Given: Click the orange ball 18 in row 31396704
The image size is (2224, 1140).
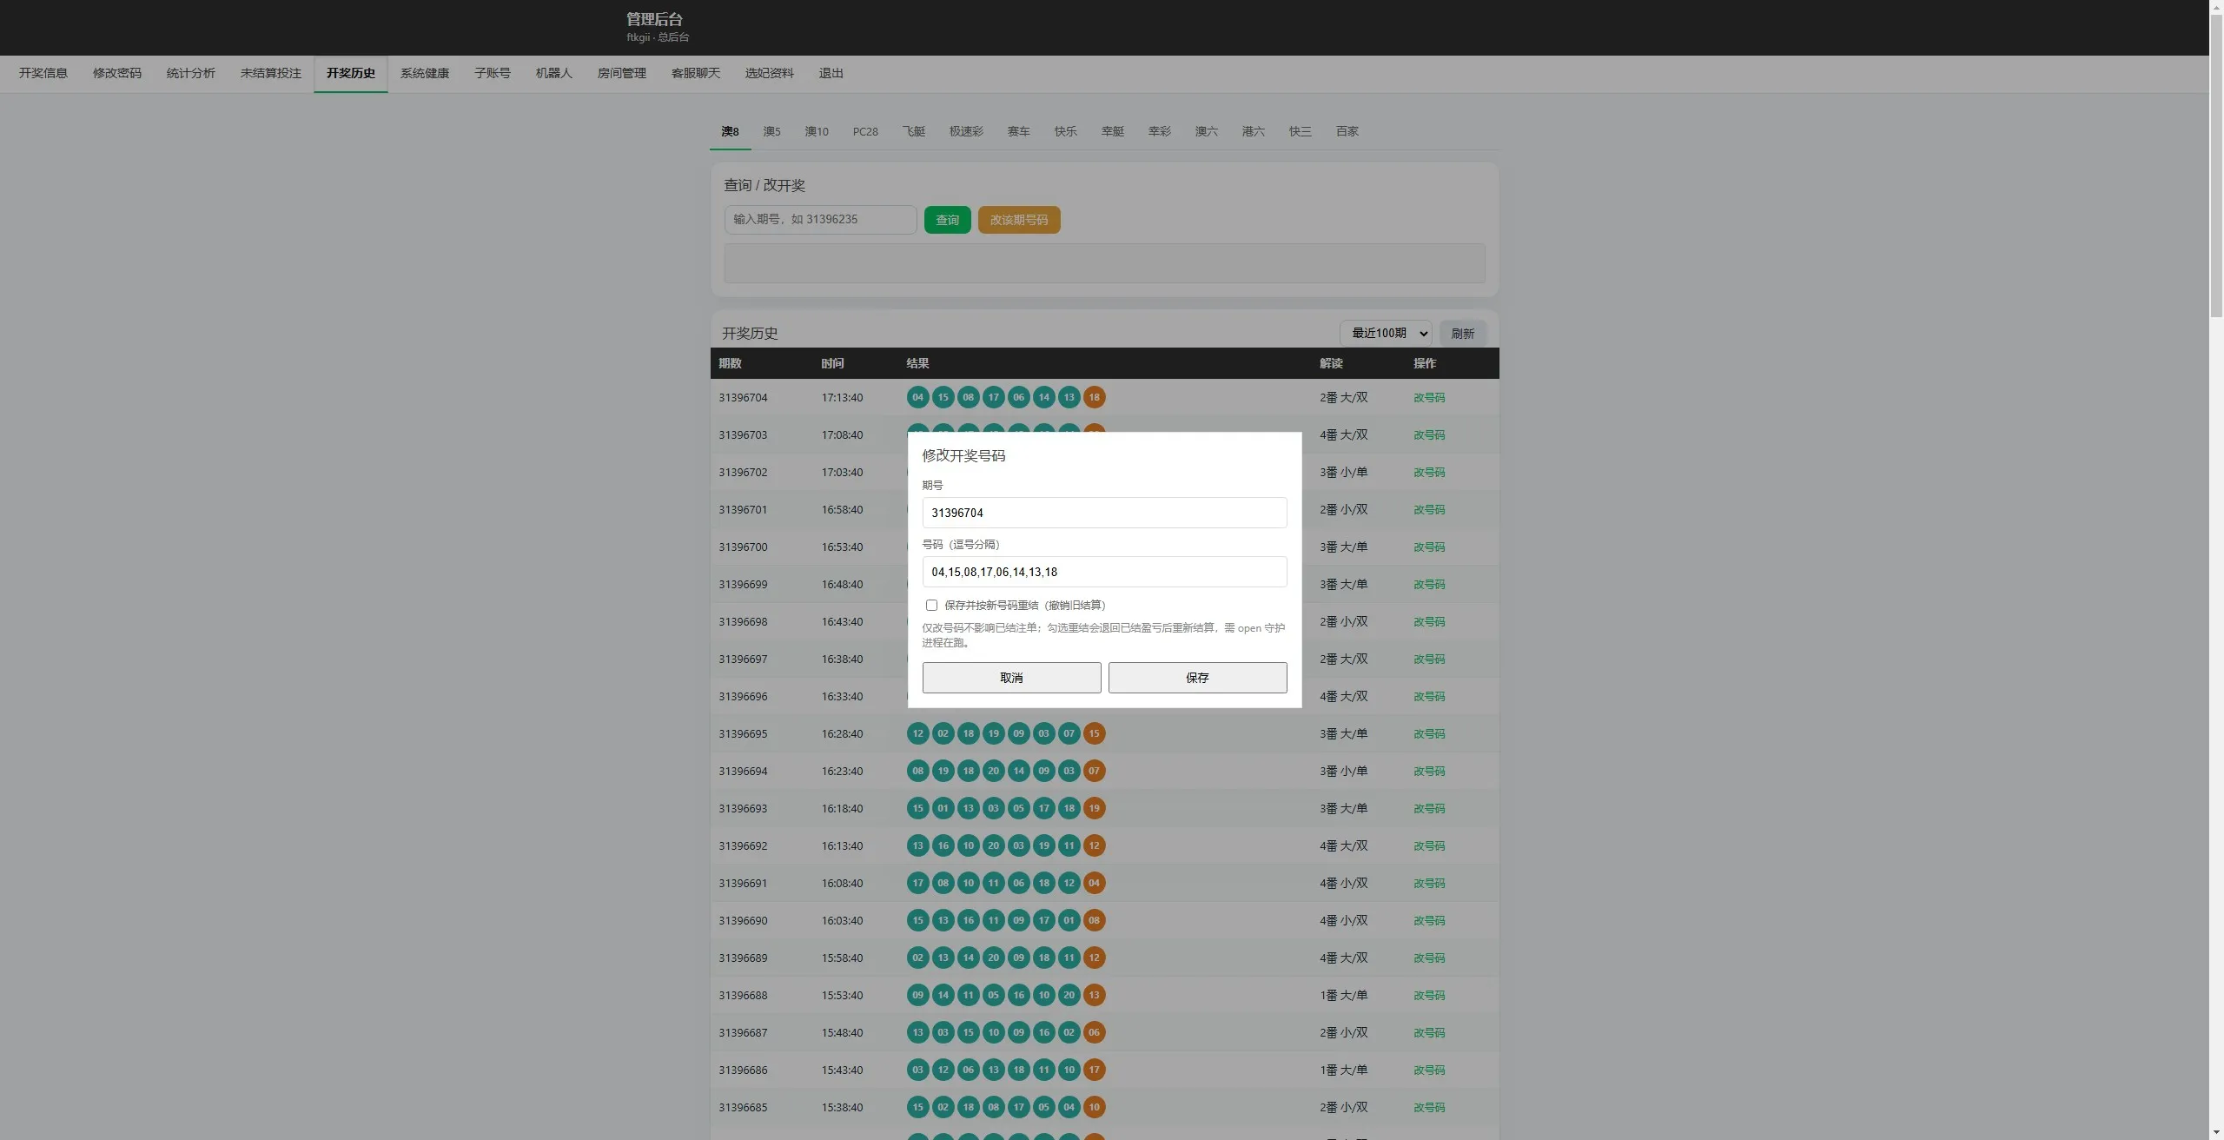Looking at the screenshot, I should tap(1095, 397).
